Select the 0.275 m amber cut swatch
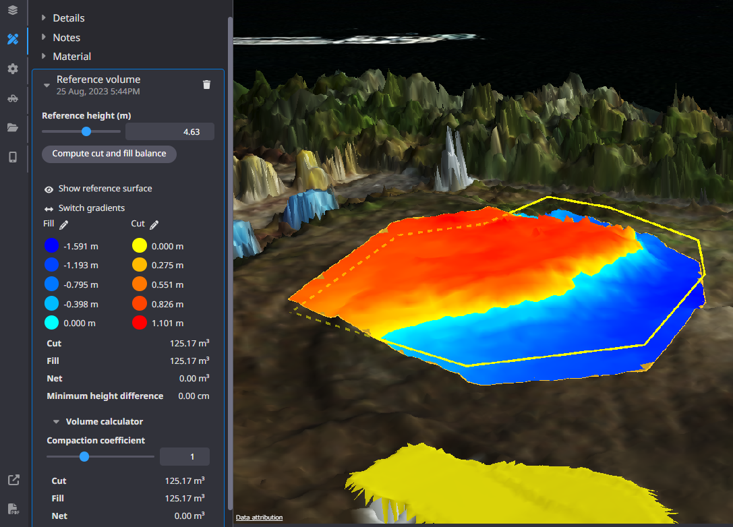This screenshot has height=527, width=733. pos(140,265)
